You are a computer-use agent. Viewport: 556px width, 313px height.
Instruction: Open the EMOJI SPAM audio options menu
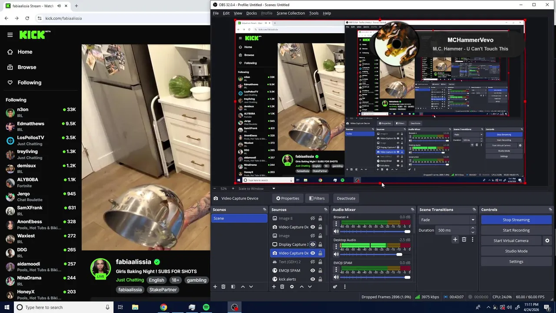coord(336,270)
